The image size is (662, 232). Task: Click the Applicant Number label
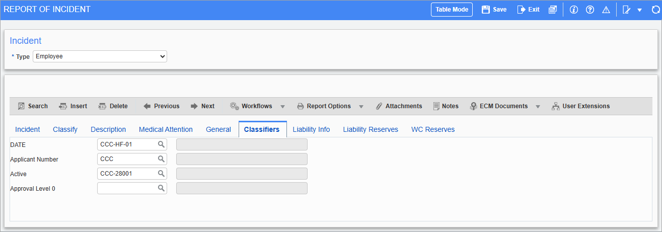click(34, 160)
